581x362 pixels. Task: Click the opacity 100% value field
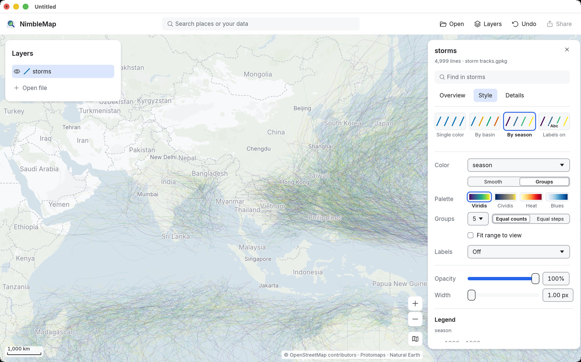click(556, 279)
